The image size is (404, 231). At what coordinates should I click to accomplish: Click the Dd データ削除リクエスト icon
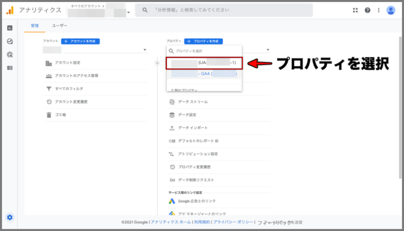pos(172,180)
